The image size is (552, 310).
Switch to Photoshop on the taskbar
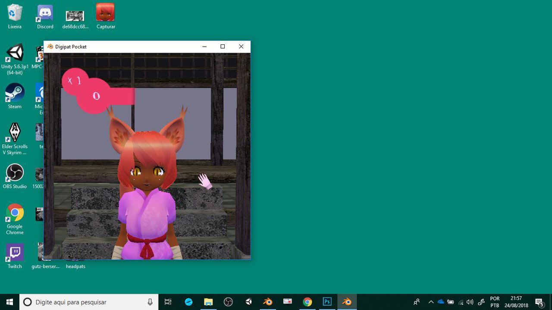tap(327, 302)
